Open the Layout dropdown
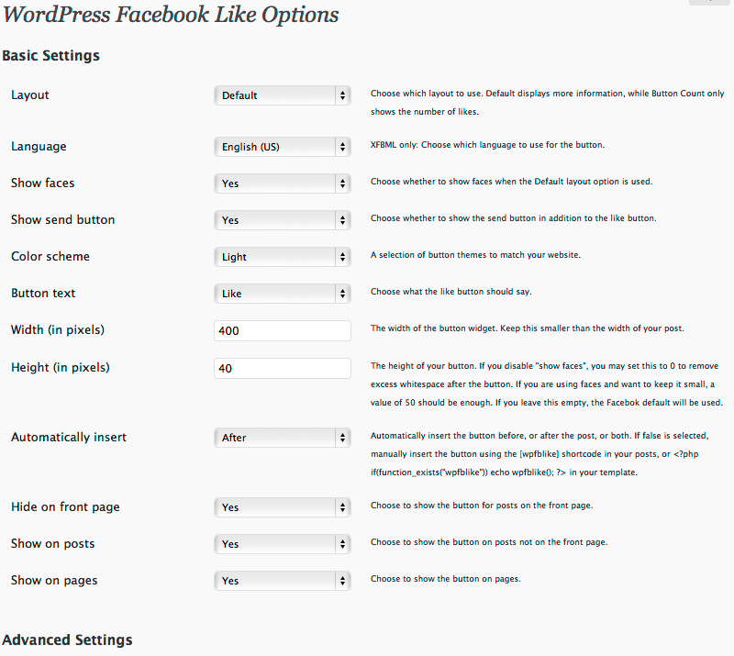 click(283, 95)
